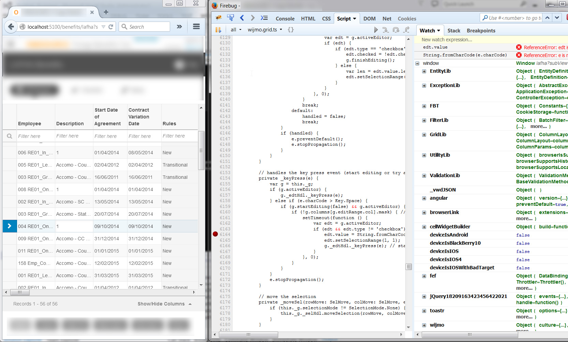Click the Firebug bug icon
Image resolution: width=568 pixels, height=342 pixels.
click(x=219, y=18)
